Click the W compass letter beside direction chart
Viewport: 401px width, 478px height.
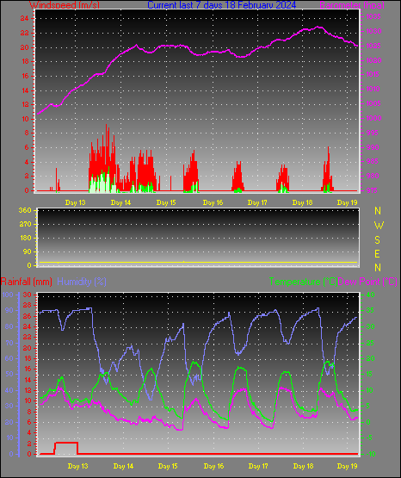coord(379,226)
